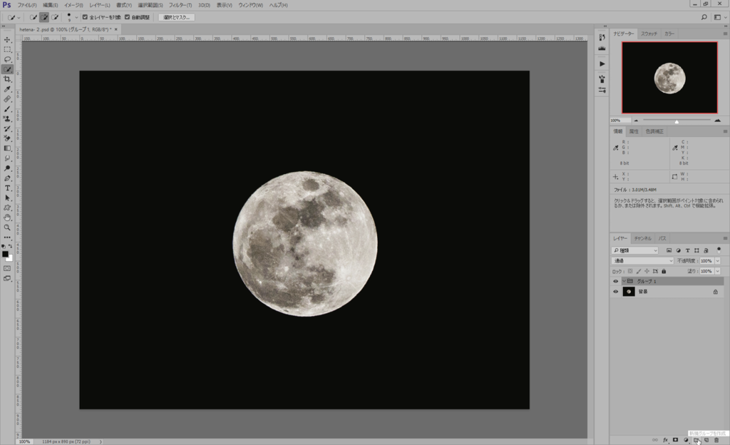This screenshot has width=730, height=445.
Task: Open the フィルター(T) menu
Action: point(180,5)
